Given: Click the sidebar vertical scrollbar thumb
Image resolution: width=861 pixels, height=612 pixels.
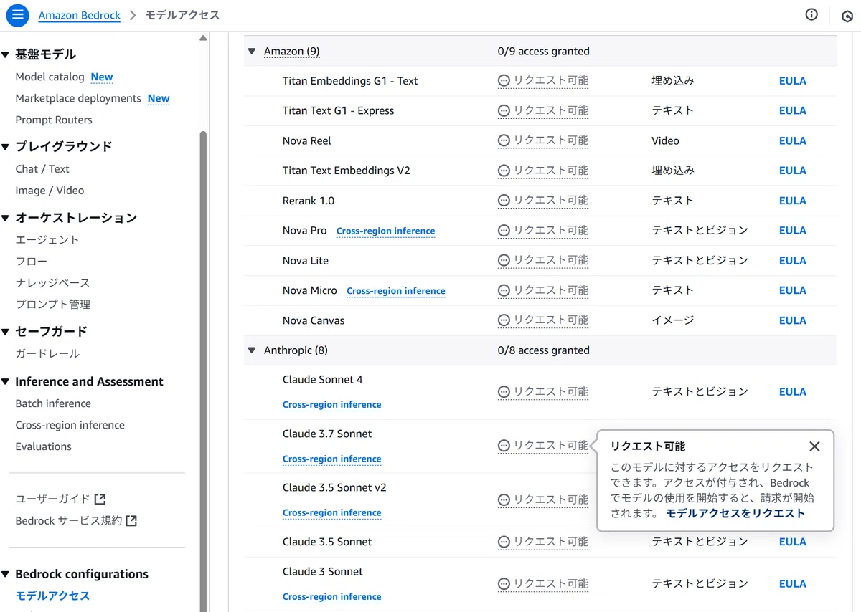Looking at the screenshot, I should click(203, 371).
